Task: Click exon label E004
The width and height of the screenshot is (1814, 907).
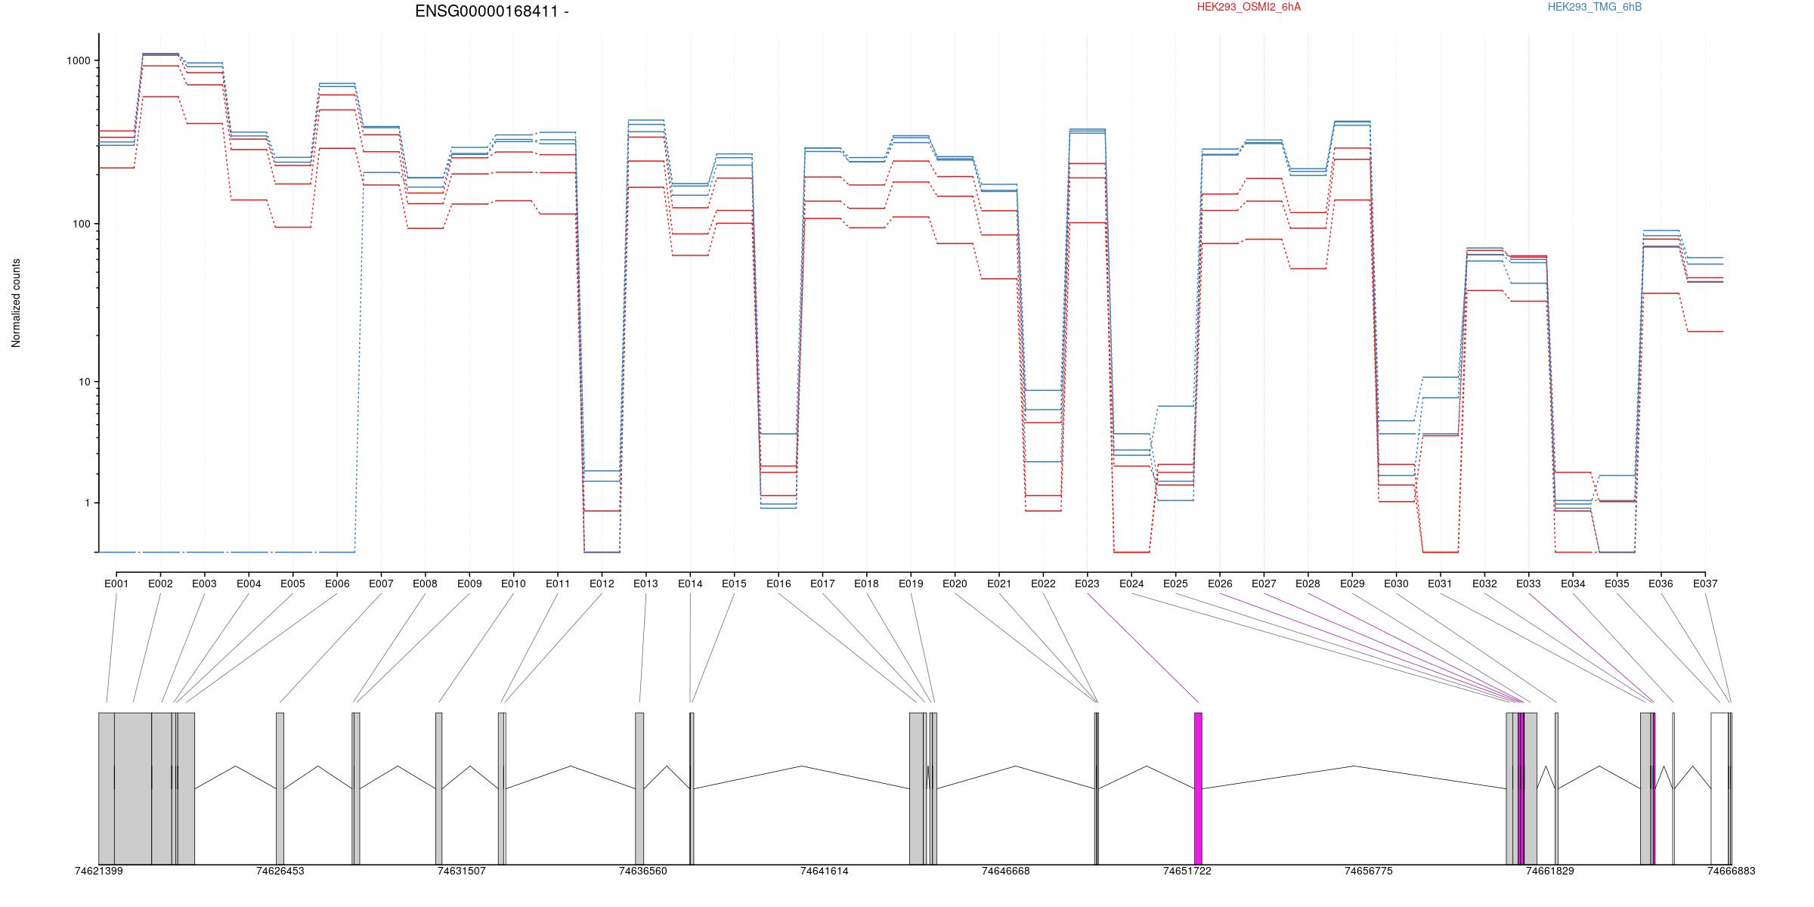Action: click(249, 584)
